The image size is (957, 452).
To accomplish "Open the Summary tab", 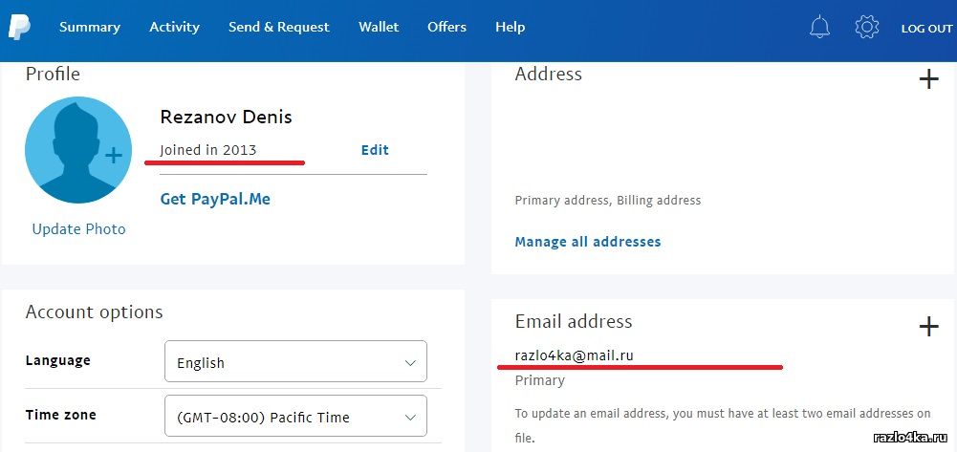I will (x=90, y=28).
